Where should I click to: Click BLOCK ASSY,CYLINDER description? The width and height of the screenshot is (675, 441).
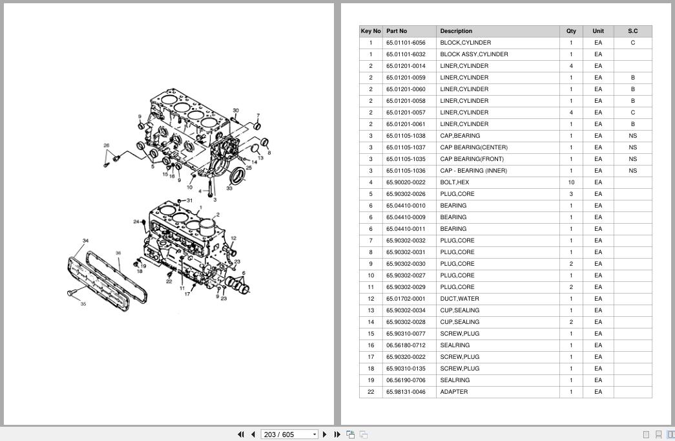[x=474, y=54]
